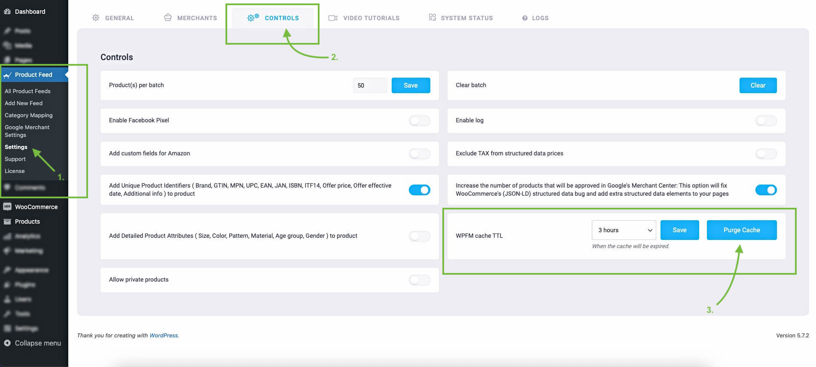Click the WooCommerce logo icon in the sidebar
Viewport: 816px width, 367px height.
7,207
